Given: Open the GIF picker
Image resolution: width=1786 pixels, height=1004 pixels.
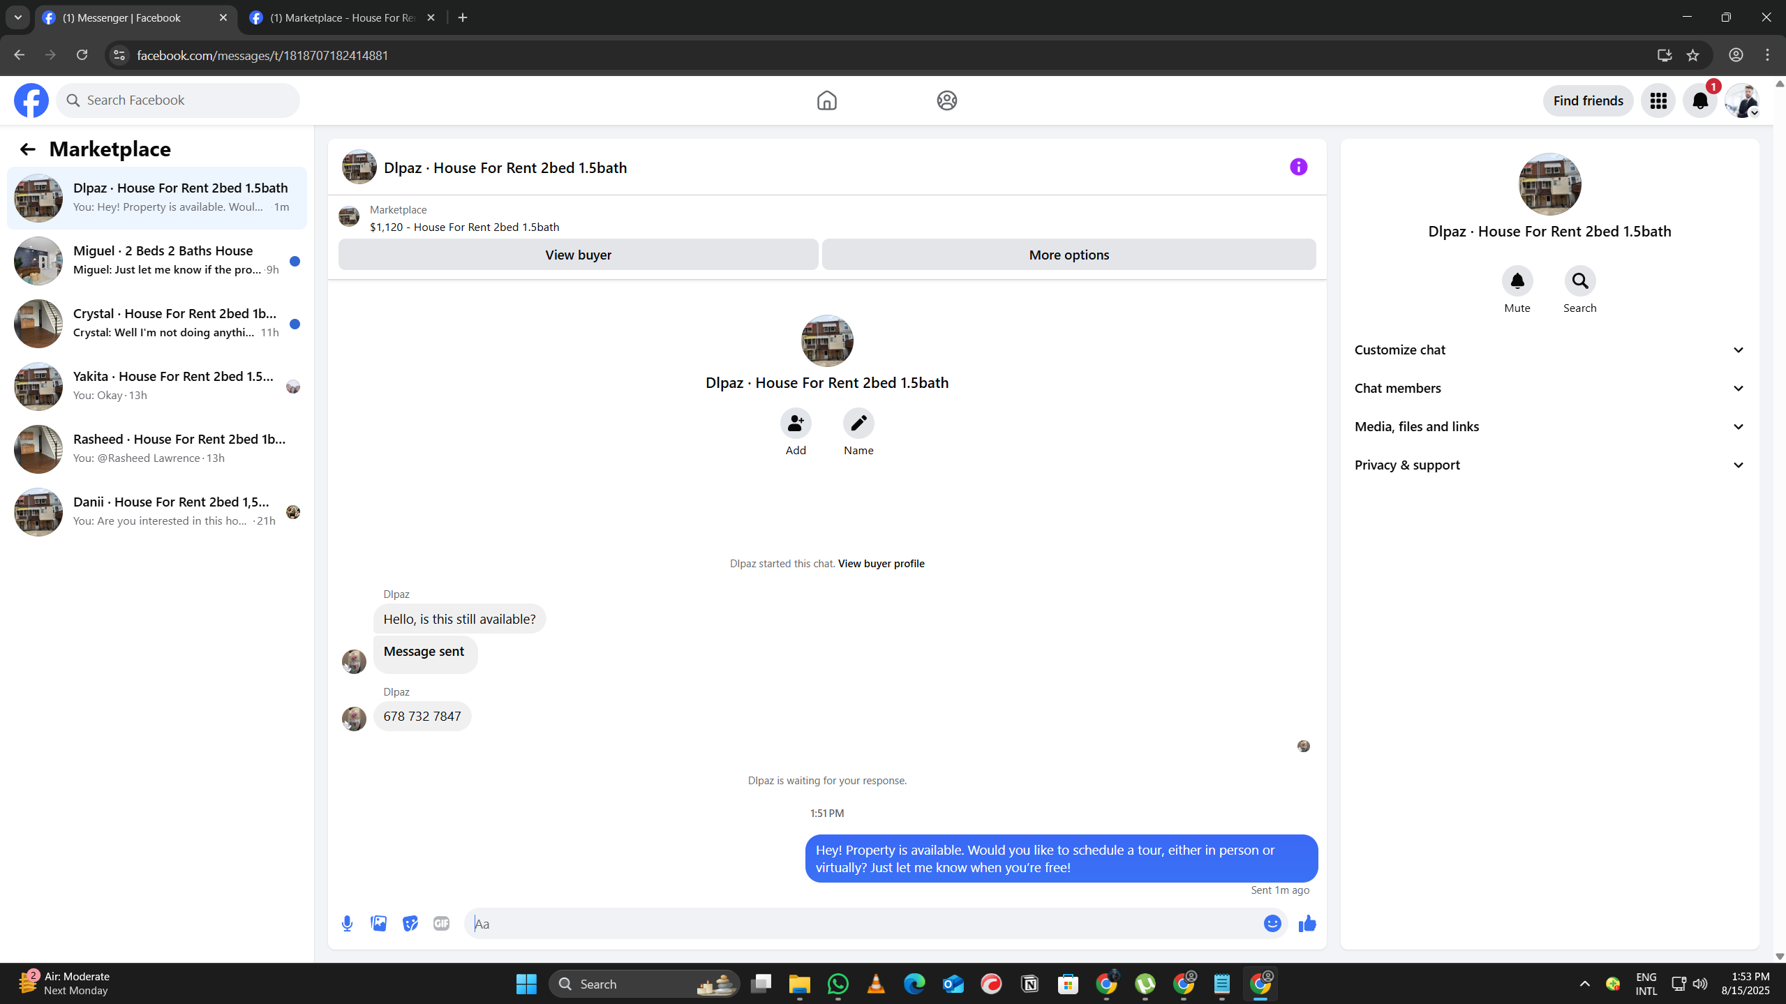Looking at the screenshot, I should [441, 923].
